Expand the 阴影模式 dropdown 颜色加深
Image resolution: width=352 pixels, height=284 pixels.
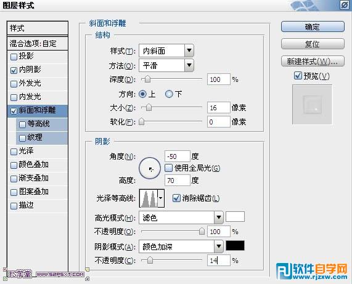click(x=181, y=246)
